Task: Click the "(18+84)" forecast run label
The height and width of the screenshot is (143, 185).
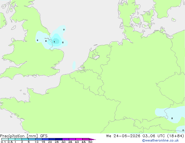Action: pos(176,136)
